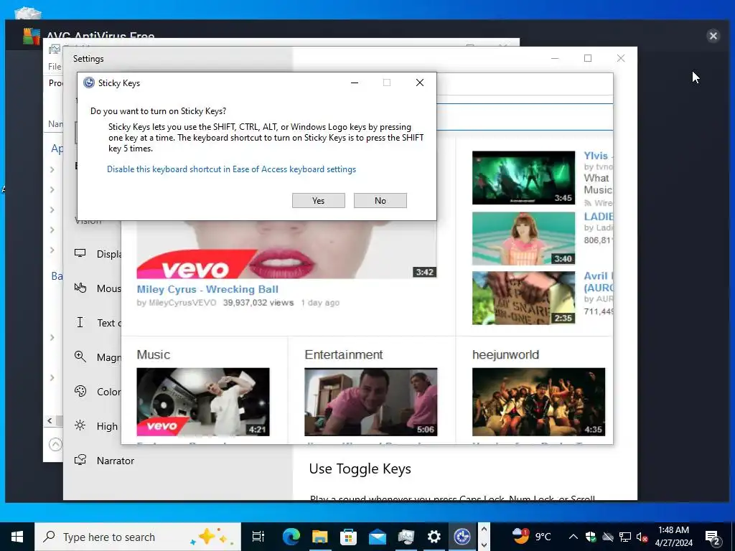The image size is (735, 551).
Task: Click the round up-arrow button in background window
Action: (55, 444)
